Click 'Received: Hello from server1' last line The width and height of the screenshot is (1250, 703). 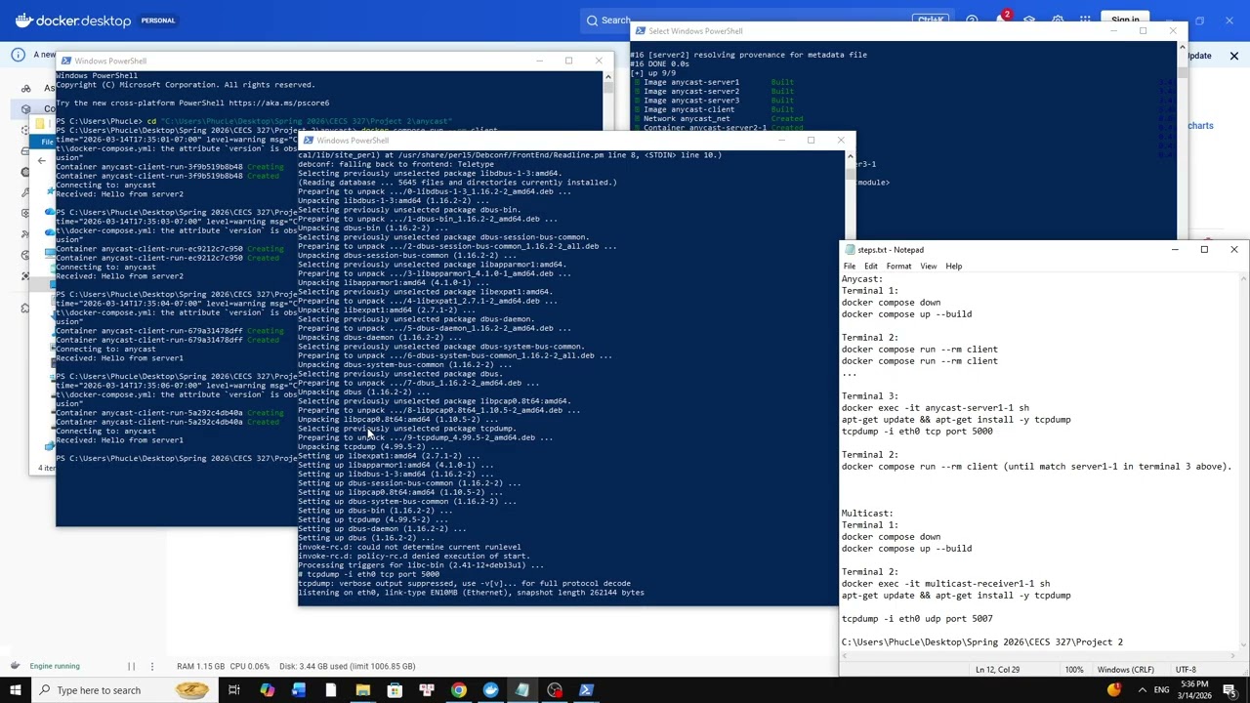point(119,440)
